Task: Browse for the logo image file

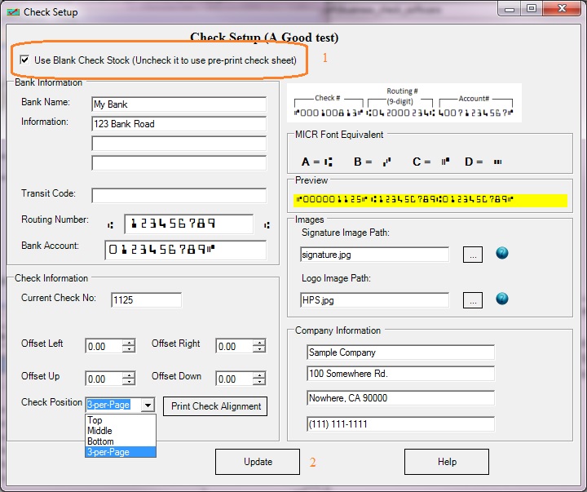Action: pyautogui.click(x=473, y=300)
